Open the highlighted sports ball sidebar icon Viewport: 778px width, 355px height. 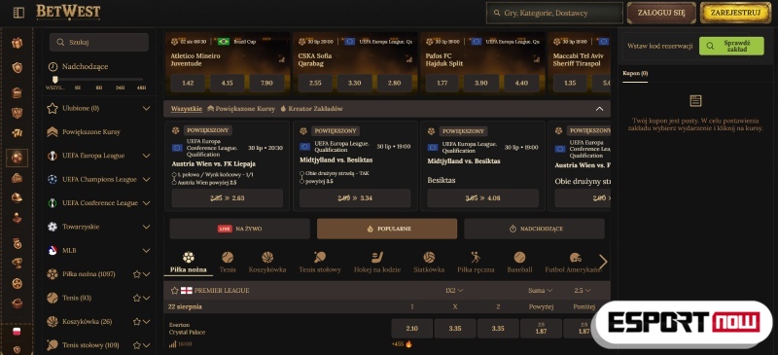[x=18, y=158]
